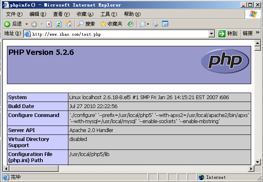Open the Back history dropdown arrow
Screen dimensions: 263x182
(x=26, y=24)
